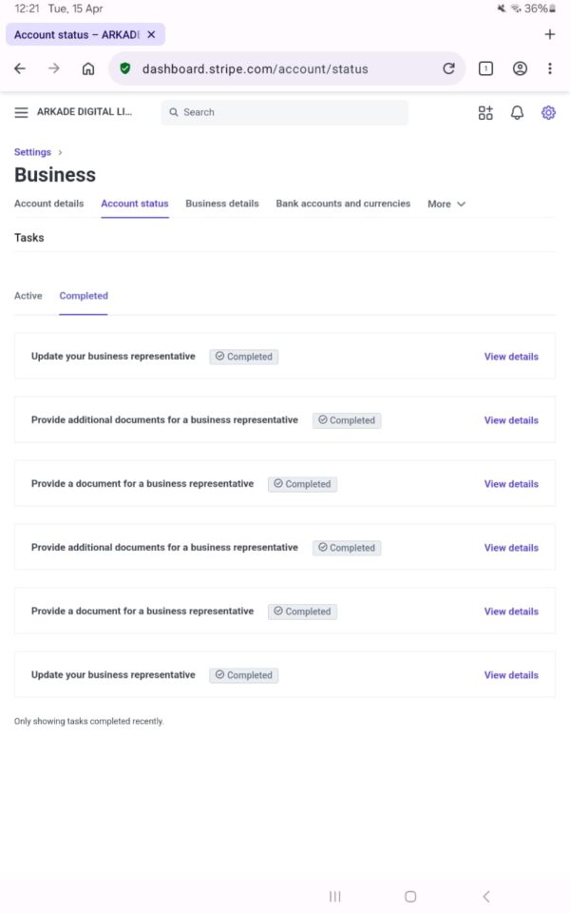Open Bank accounts and currencies tab
Screen dimensions: 570x913
(343, 204)
